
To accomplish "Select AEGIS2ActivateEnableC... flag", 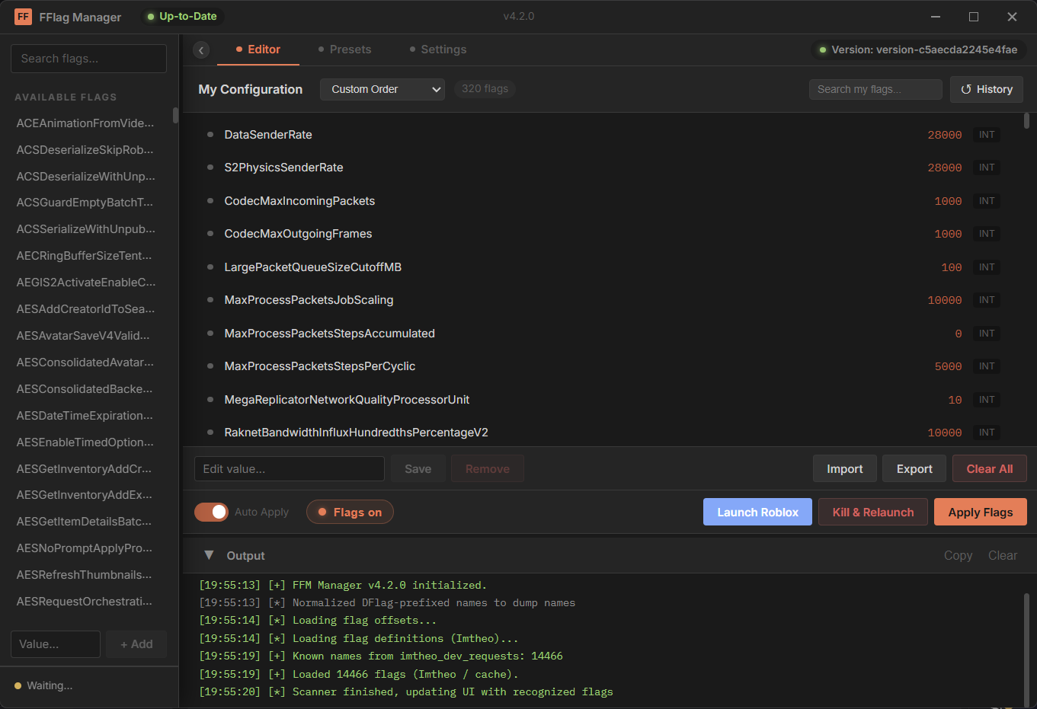I will click(85, 283).
